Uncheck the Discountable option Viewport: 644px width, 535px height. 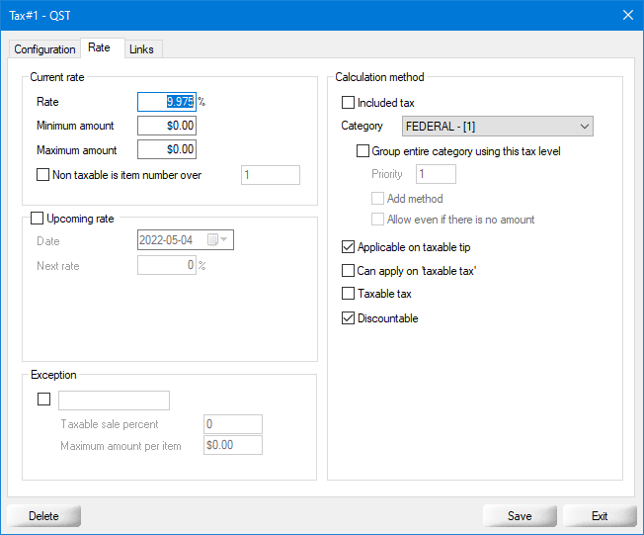348,318
